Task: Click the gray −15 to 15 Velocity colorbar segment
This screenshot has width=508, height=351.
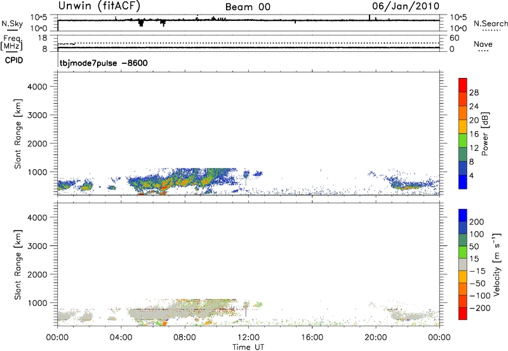Action: coord(463,264)
